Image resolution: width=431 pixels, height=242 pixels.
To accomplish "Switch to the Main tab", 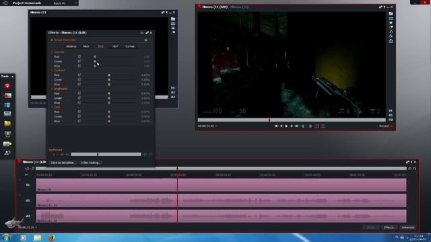I will point(86,46).
